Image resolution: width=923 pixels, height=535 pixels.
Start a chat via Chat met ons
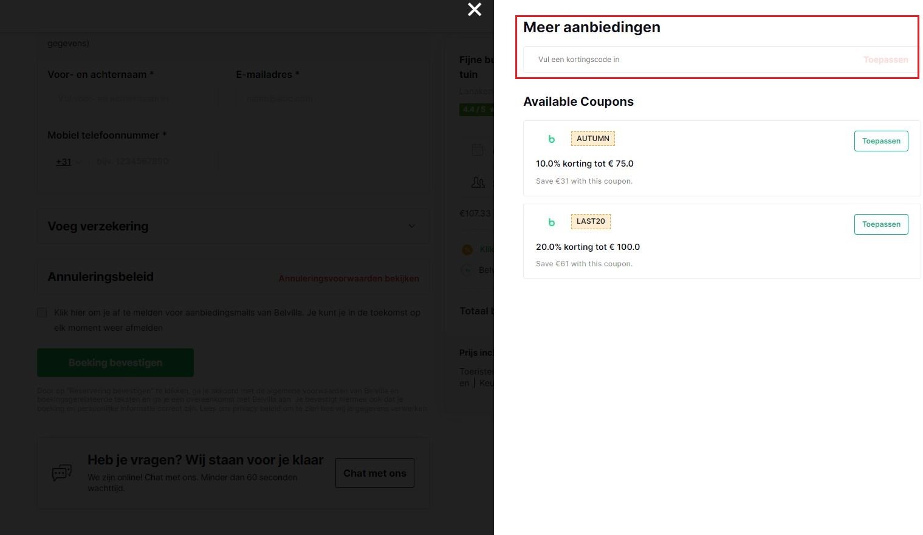(374, 473)
